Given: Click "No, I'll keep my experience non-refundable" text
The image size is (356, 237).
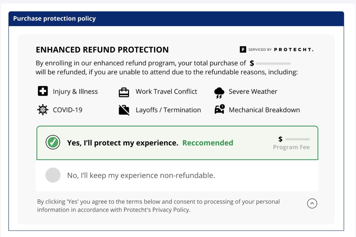Looking at the screenshot, I should click(141, 175).
